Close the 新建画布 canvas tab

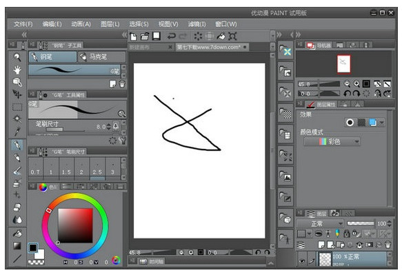[170, 47]
